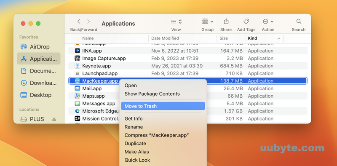
Task: Click the Microsoft Edge app icon
Action: (x=78, y=111)
